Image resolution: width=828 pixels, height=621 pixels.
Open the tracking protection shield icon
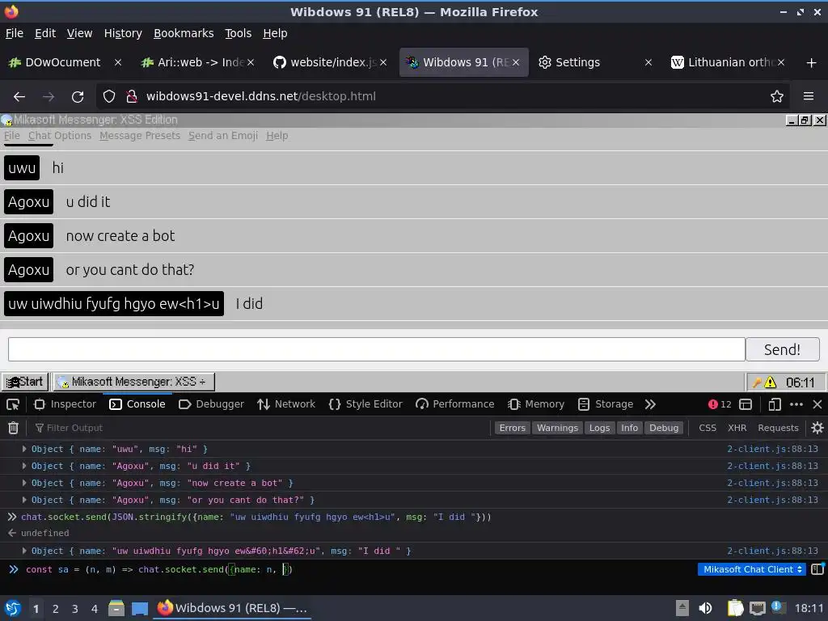(x=109, y=97)
